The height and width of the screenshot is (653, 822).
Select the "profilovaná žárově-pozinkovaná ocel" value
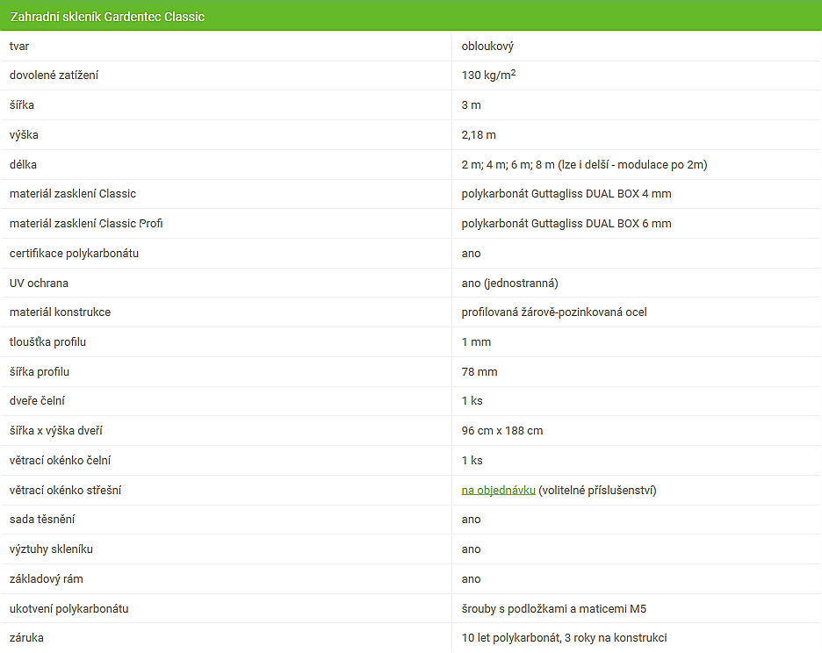554,312
